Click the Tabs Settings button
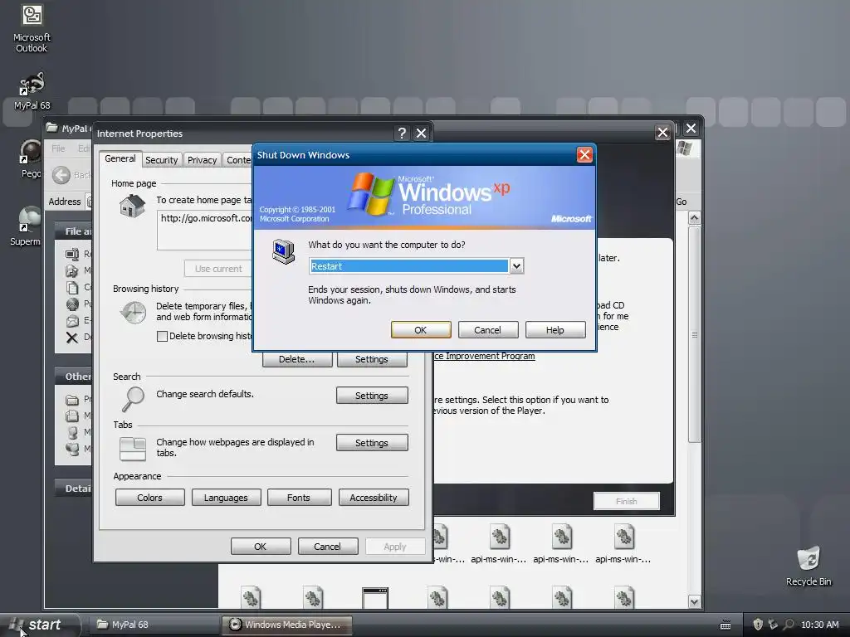850x637 pixels. (x=372, y=443)
